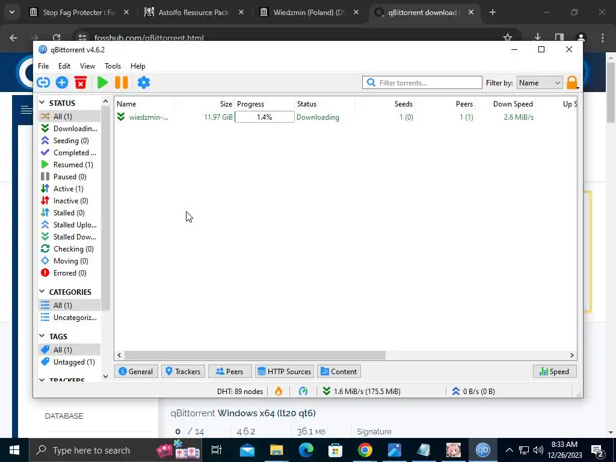Switch to the Trackers tab
This screenshot has height=462, width=616.
183,371
